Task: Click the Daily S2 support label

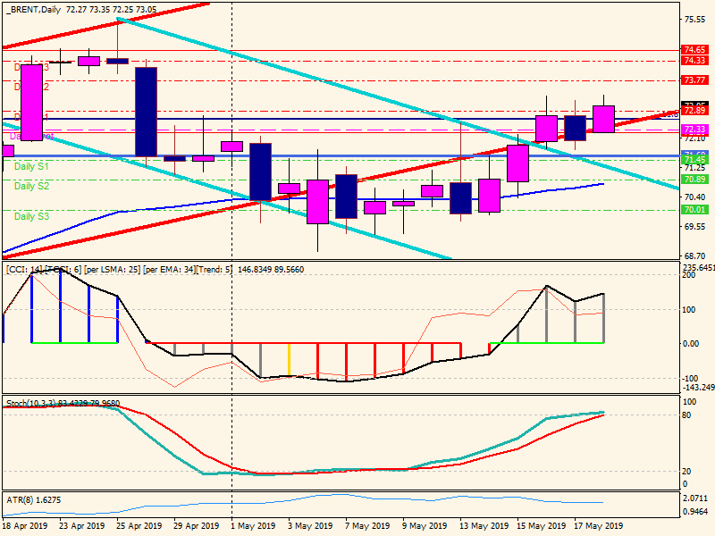Action: tap(31, 186)
